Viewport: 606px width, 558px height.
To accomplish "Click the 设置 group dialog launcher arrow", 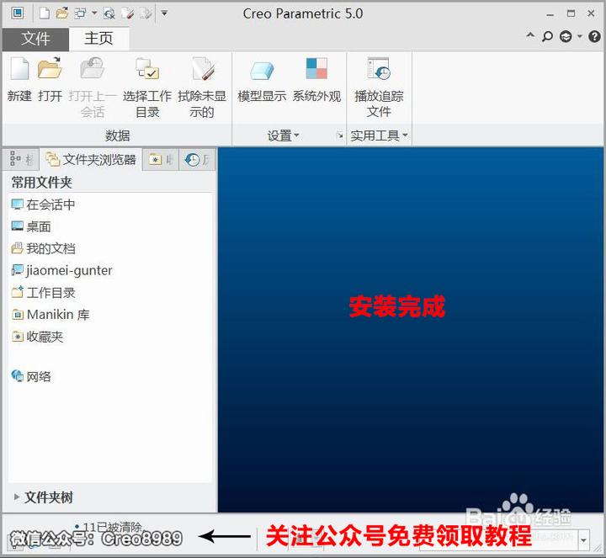I will click(340, 136).
